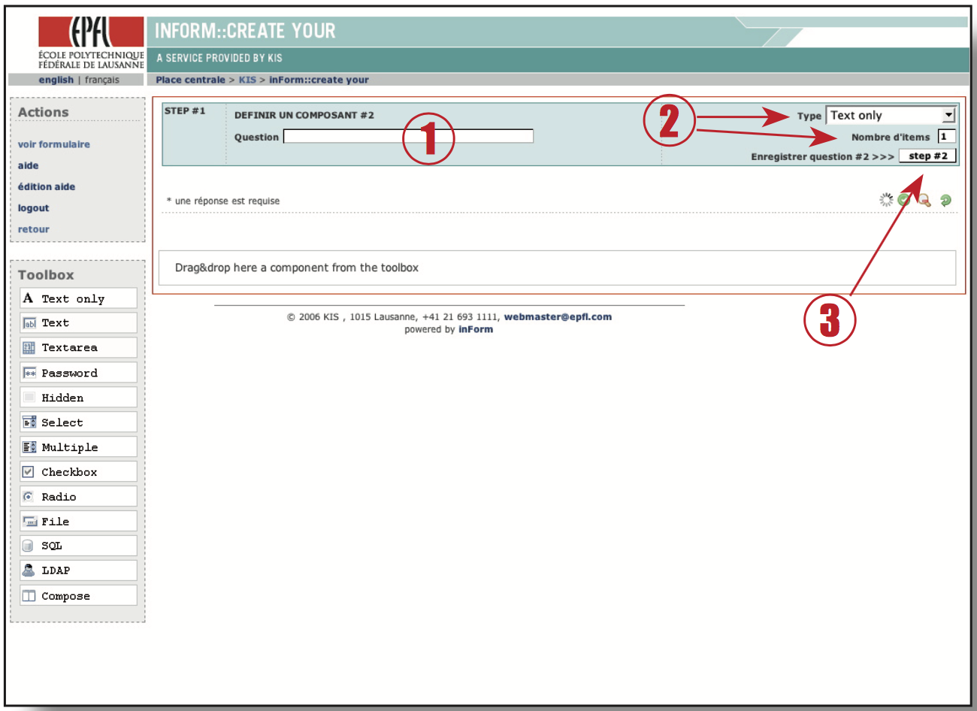Pick the Textarea component in Toolbox
The width and height of the screenshot is (977, 711).
[78, 347]
